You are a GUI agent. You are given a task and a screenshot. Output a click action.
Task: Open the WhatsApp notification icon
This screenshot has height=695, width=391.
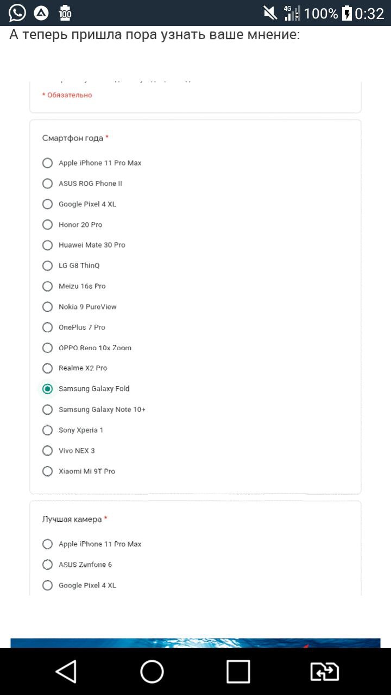(17, 12)
